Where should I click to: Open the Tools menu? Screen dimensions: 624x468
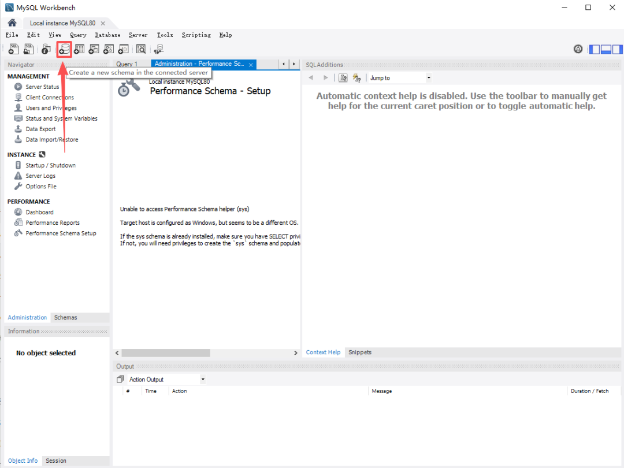(x=165, y=35)
